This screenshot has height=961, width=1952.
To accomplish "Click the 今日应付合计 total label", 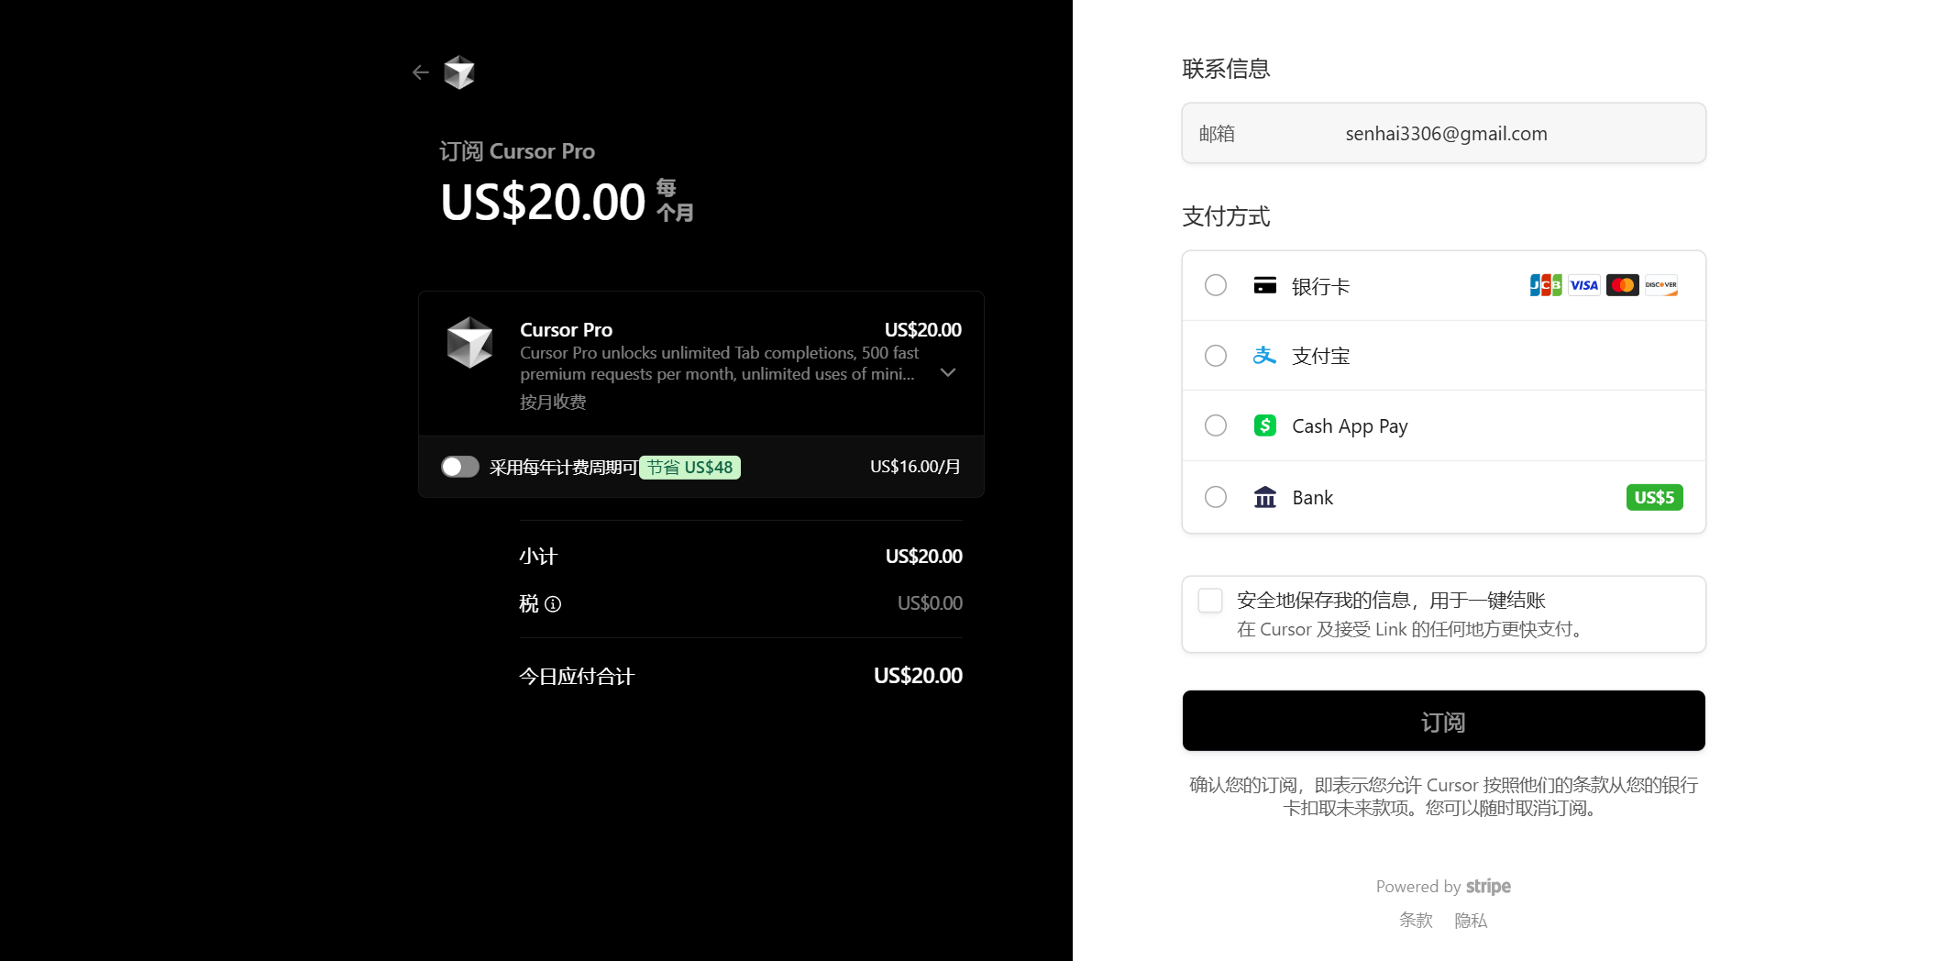I will tap(577, 677).
